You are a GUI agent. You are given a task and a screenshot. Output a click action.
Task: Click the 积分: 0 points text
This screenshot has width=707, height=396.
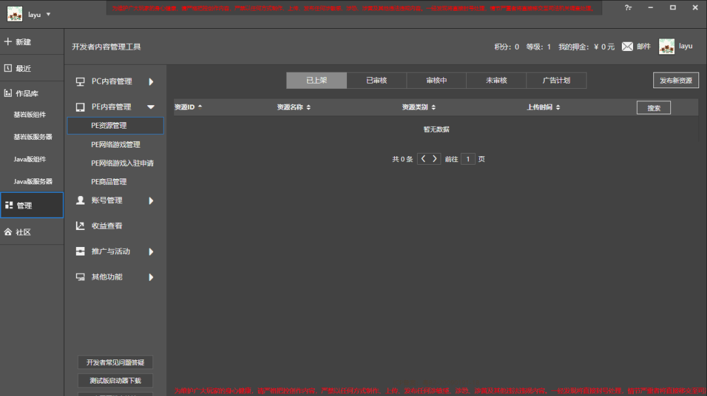click(506, 47)
